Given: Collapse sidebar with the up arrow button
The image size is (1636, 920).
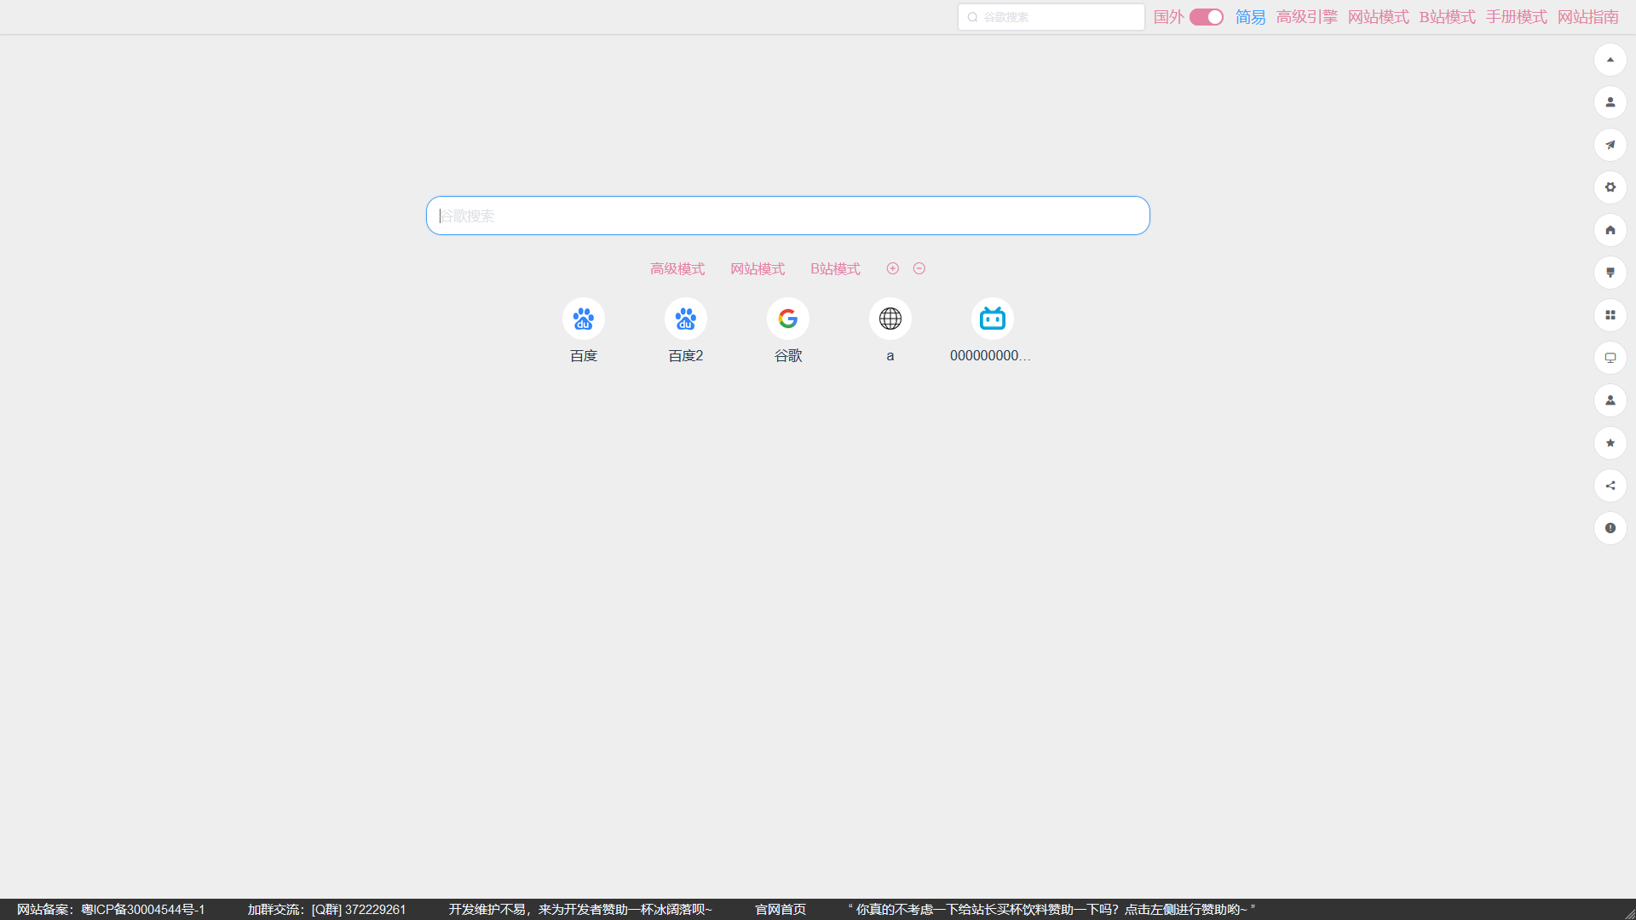Looking at the screenshot, I should point(1610,60).
